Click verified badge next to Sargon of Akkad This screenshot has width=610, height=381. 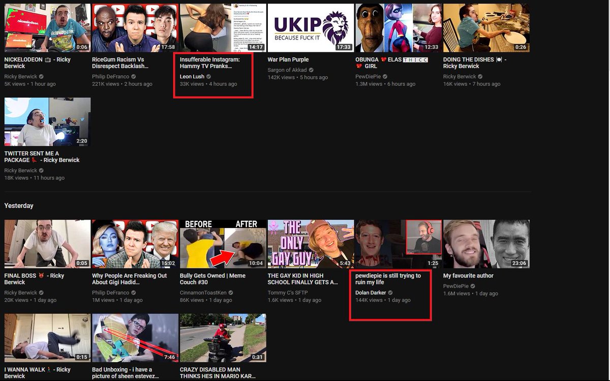(x=311, y=70)
